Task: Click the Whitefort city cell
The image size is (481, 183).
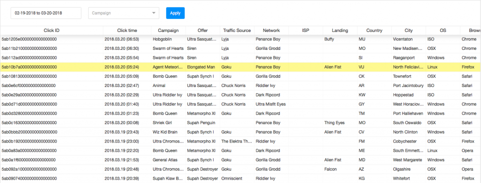Action: click(401, 178)
